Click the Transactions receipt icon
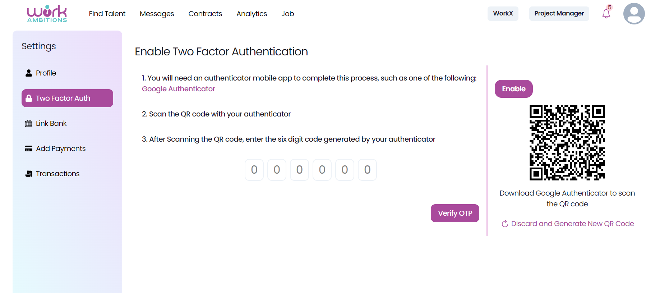The height and width of the screenshot is (293, 669). click(29, 174)
